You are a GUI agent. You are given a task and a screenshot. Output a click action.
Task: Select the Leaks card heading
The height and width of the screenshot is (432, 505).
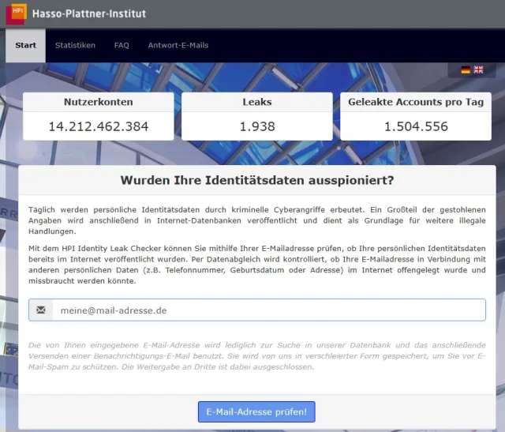pyautogui.click(x=257, y=102)
